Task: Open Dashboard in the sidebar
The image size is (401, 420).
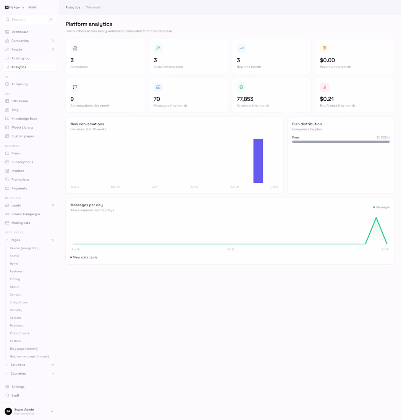Action: [29, 32]
